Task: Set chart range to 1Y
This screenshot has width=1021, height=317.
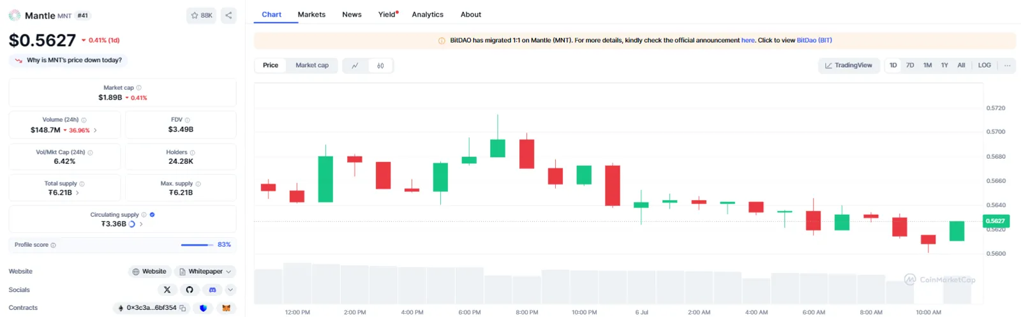Action: pyautogui.click(x=944, y=65)
